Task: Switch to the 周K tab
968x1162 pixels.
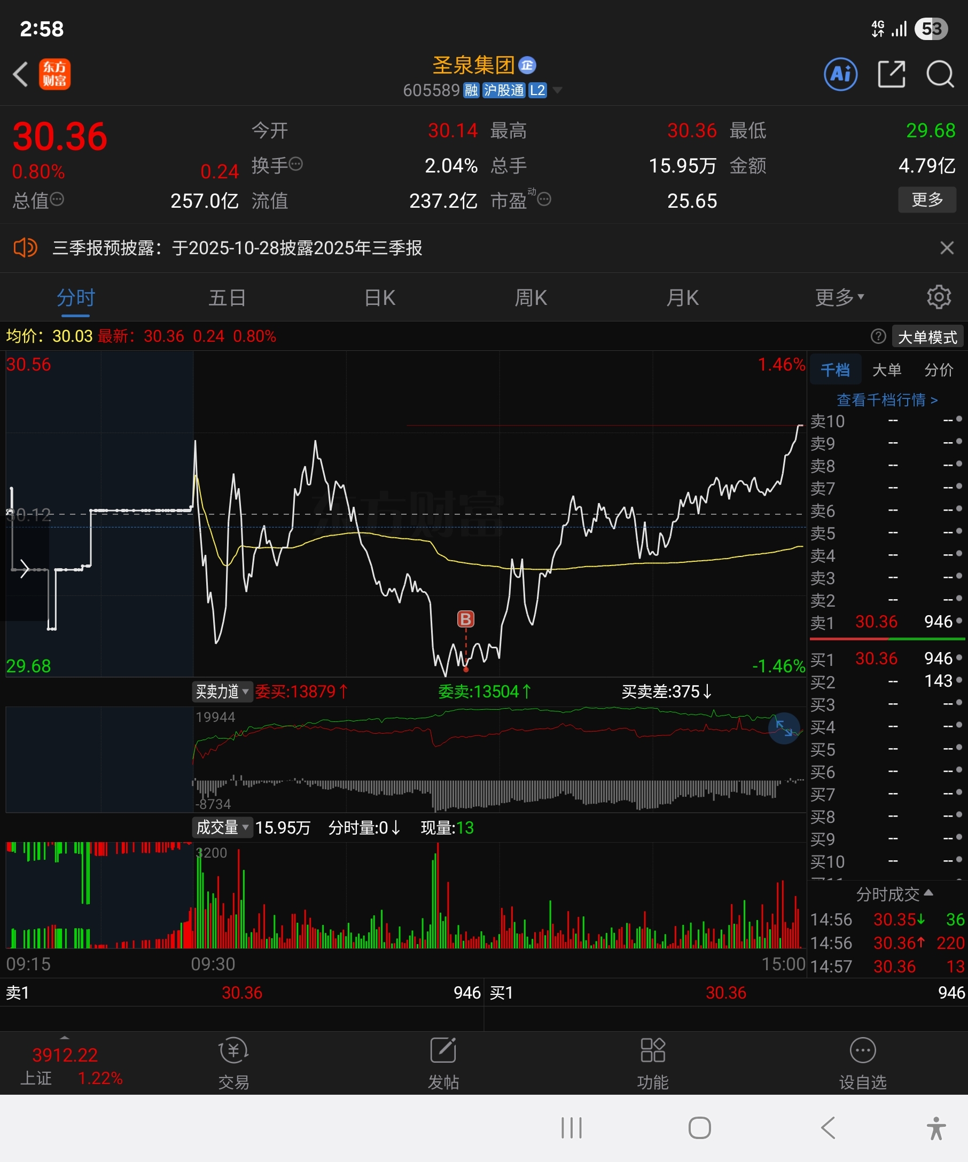Action: 531,297
